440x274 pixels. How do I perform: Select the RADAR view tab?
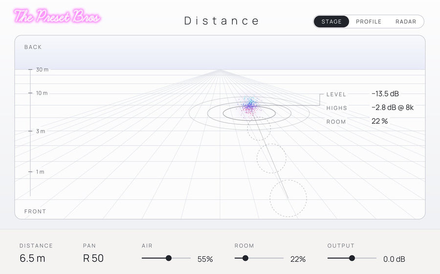coord(406,22)
